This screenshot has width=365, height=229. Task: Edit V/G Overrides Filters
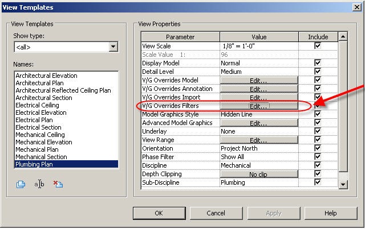(259, 106)
